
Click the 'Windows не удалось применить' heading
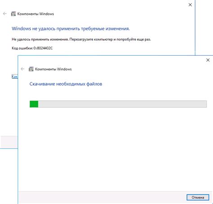click(x=71, y=28)
